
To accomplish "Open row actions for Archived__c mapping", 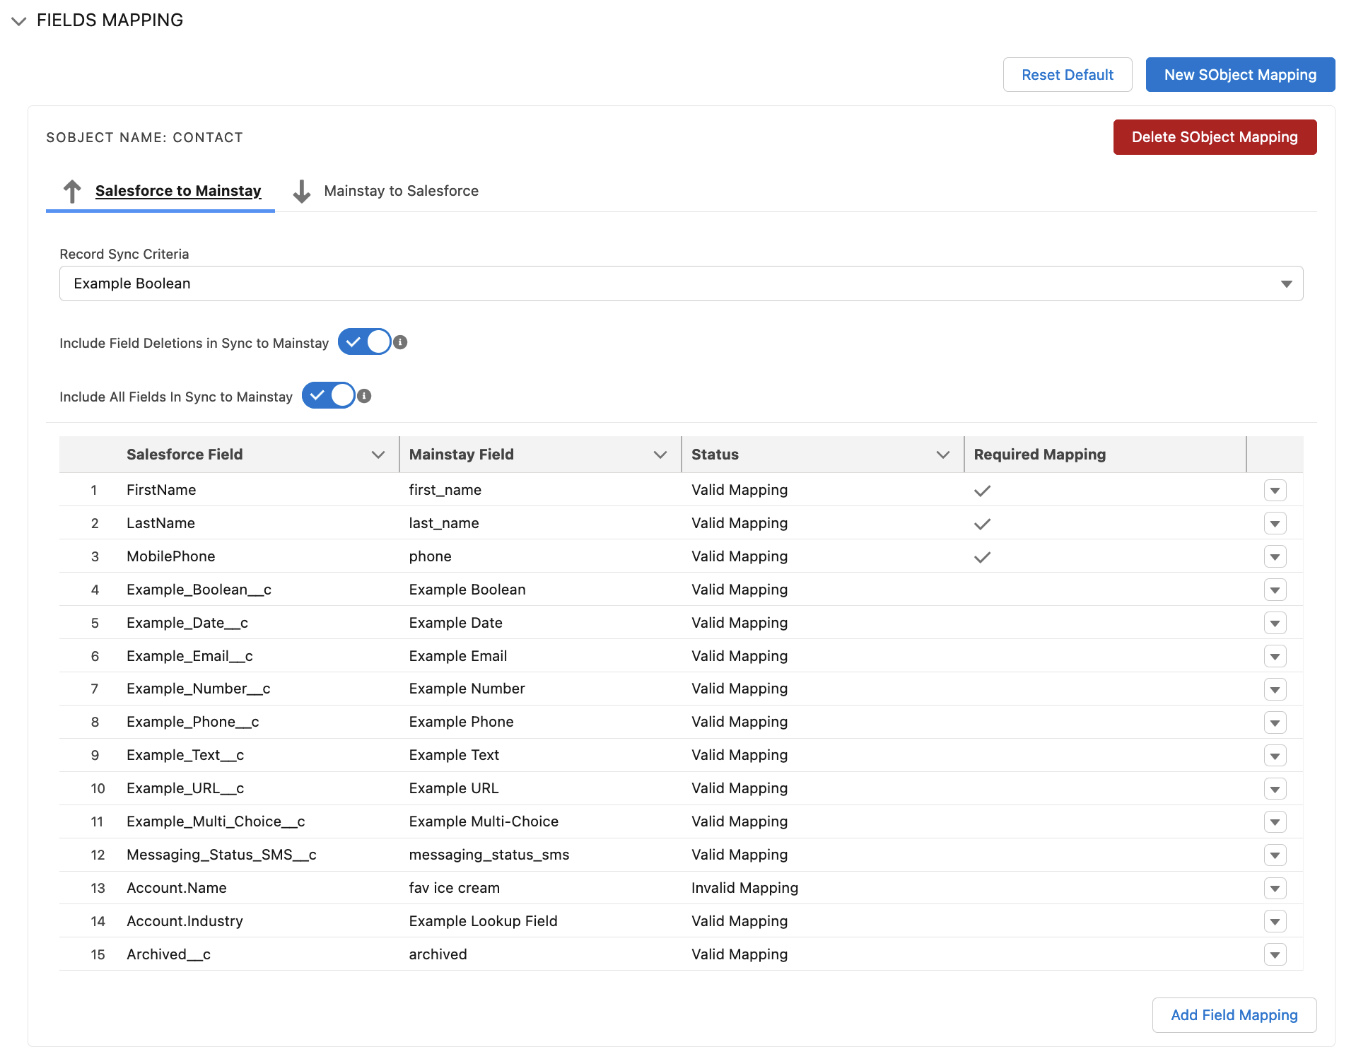I will 1275,954.
